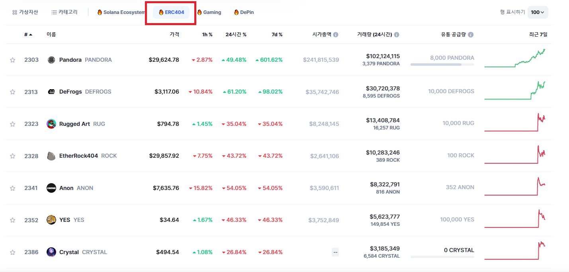Open the Anon ANON coin page
This screenshot has width=569, height=272.
[x=76, y=188]
